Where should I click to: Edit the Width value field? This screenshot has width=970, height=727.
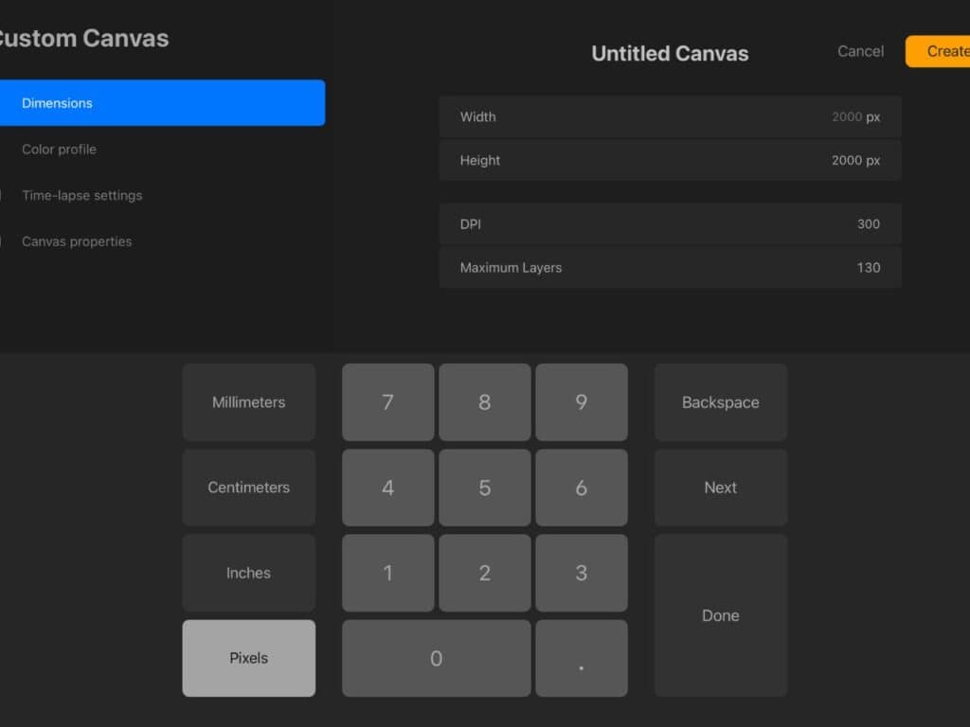tap(670, 116)
